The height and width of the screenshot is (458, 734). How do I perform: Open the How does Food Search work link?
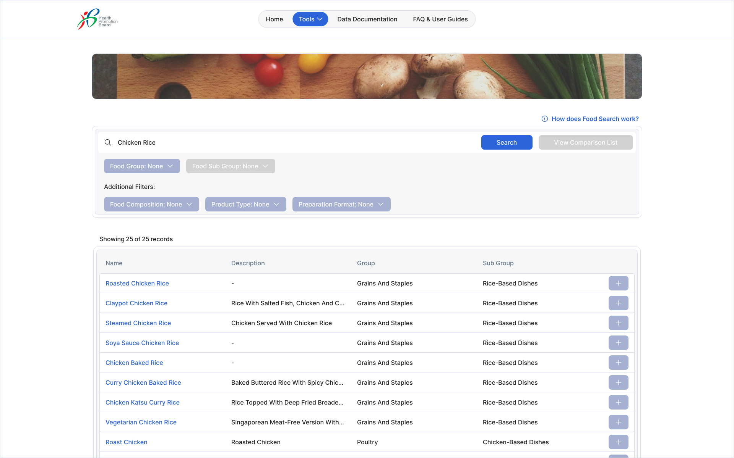click(x=595, y=119)
